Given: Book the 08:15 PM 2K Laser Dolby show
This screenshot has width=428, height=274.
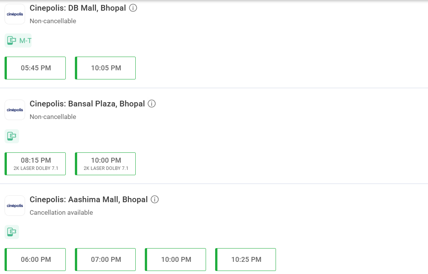Looking at the screenshot, I should click(35, 164).
